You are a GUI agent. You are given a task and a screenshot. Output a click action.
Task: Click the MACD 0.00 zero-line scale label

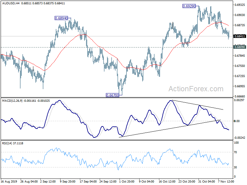(237, 121)
